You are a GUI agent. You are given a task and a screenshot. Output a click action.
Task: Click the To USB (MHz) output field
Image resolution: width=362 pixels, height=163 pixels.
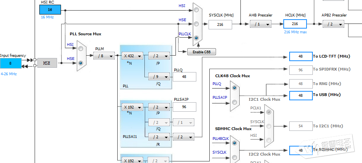(x=301, y=95)
